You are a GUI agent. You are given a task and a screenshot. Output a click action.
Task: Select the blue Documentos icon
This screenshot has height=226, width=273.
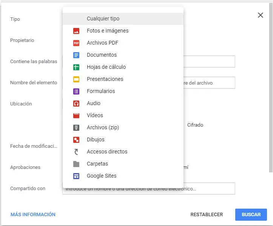click(76, 55)
